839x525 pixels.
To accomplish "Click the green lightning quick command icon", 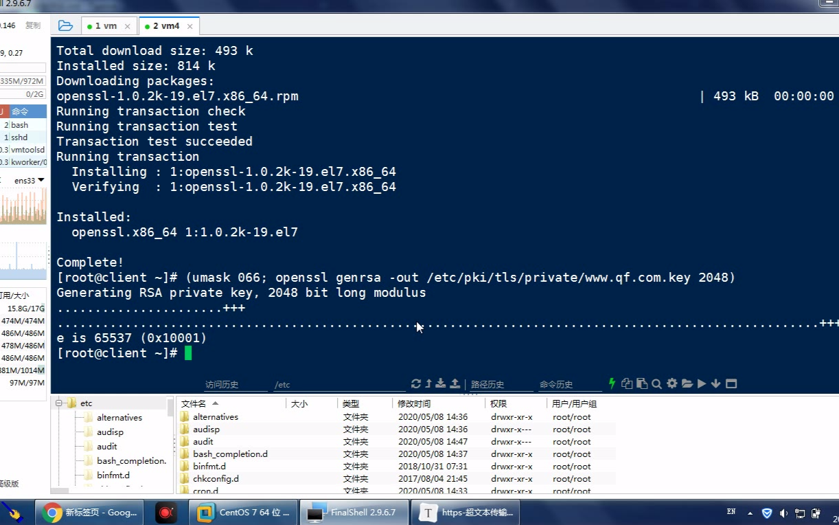I will tap(612, 383).
